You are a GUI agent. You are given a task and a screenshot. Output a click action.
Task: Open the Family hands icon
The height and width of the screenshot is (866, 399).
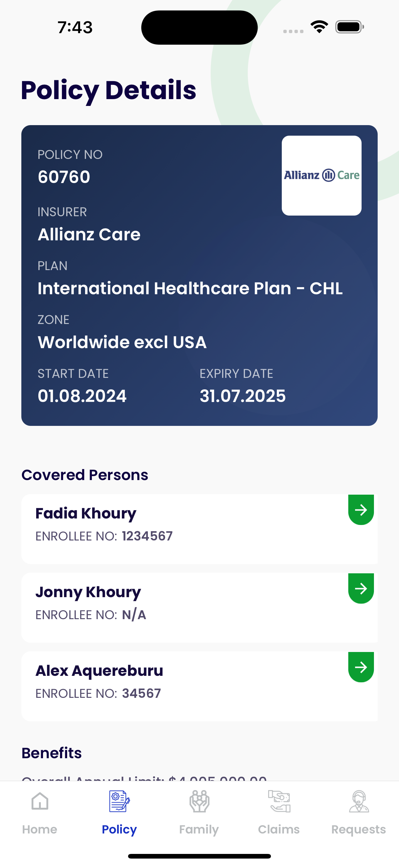pyautogui.click(x=199, y=802)
